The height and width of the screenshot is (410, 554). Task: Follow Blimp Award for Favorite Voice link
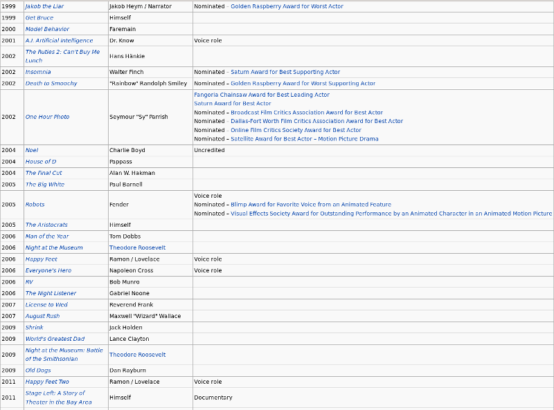coord(310,204)
